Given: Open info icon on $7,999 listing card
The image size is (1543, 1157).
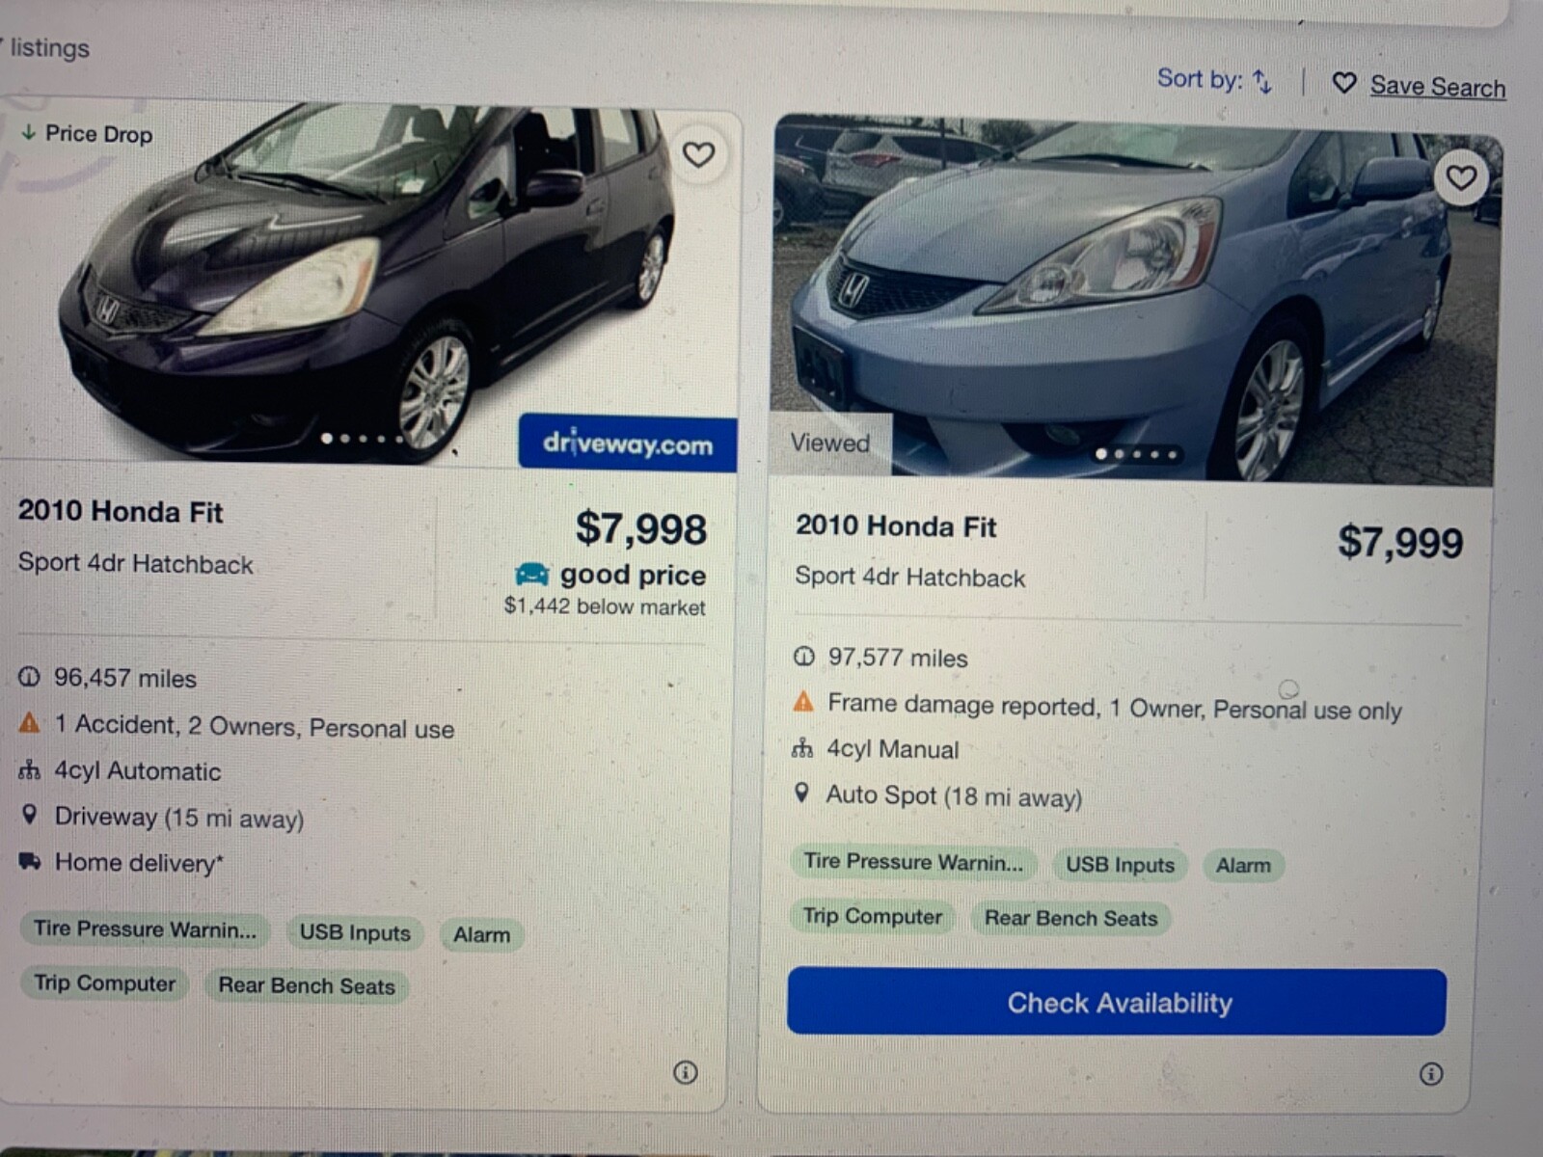Looking at the screenshot, I should (x=1431, y=1074).
